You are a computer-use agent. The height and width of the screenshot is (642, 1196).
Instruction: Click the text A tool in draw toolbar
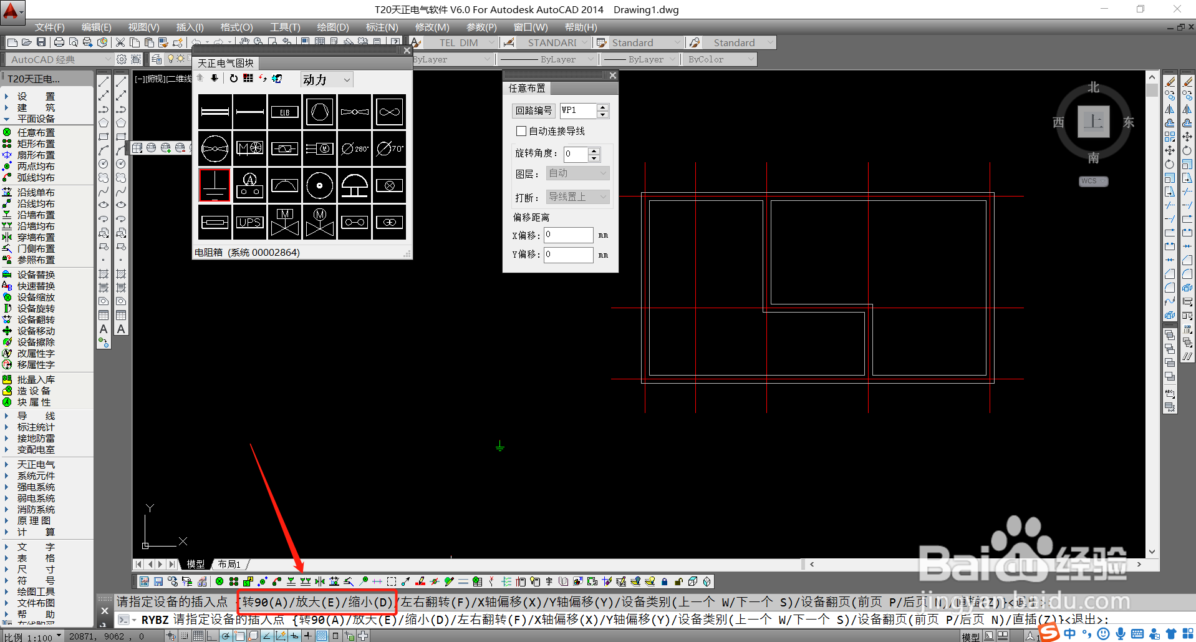click(x=104, y=329)
